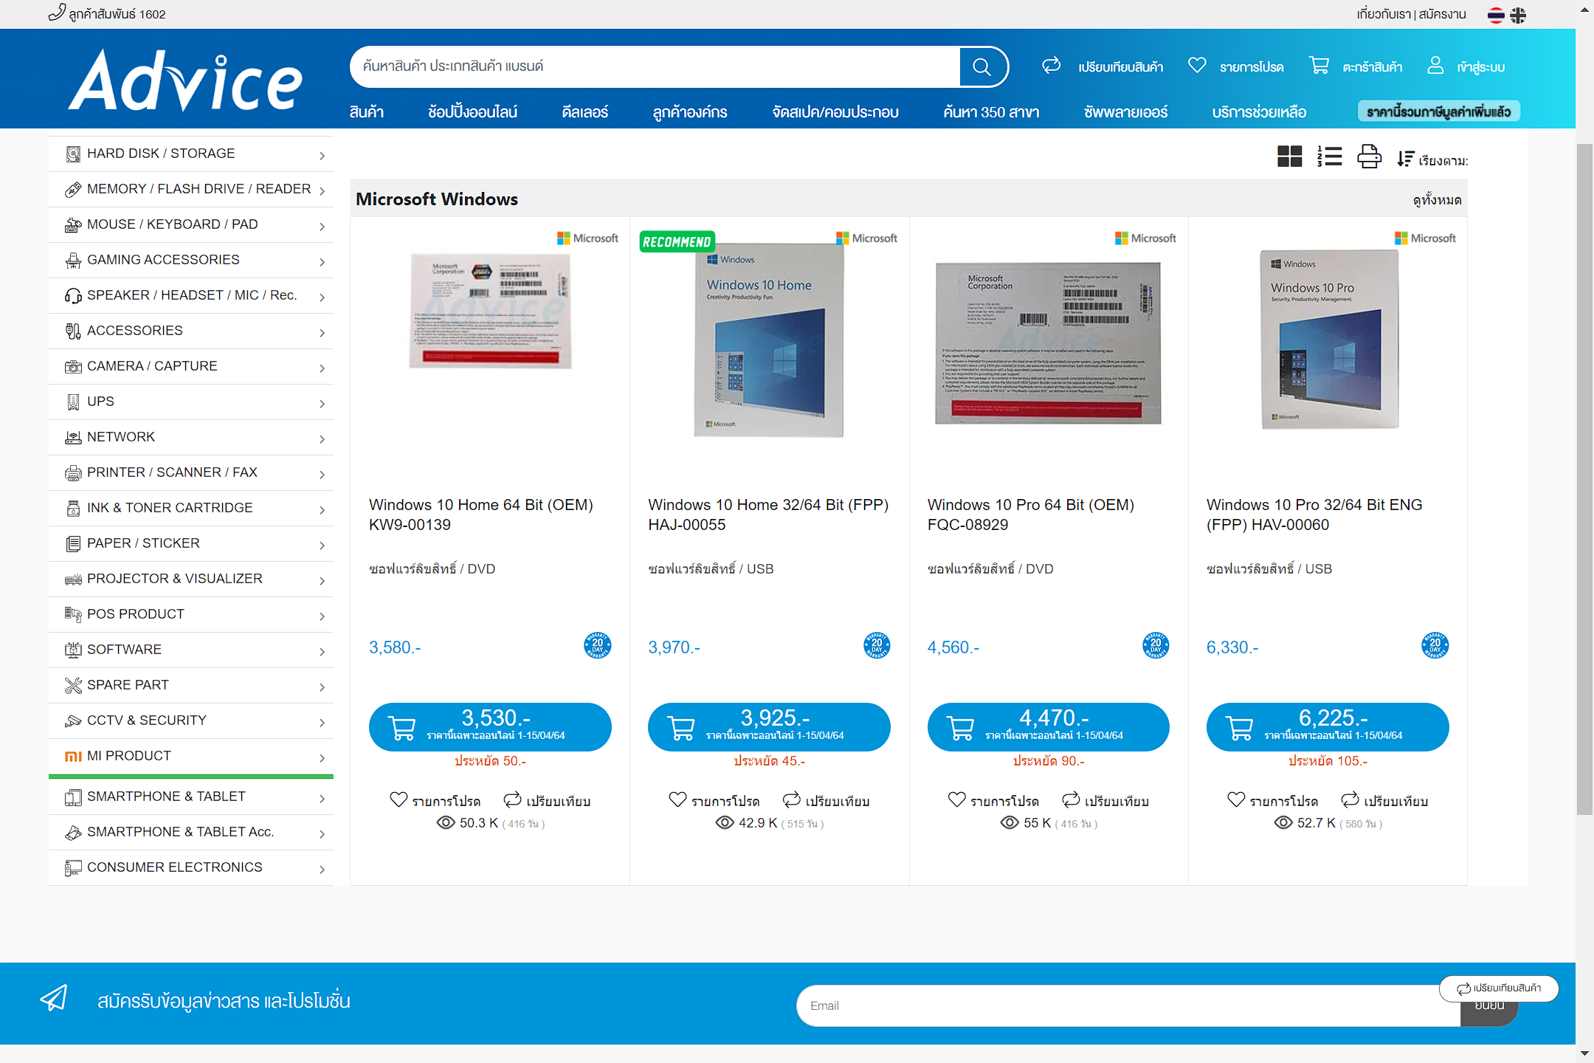The image size is (1594, 1063).
Task: Click the PAPER / STICKER icon
Action: [x=73, y=544]
